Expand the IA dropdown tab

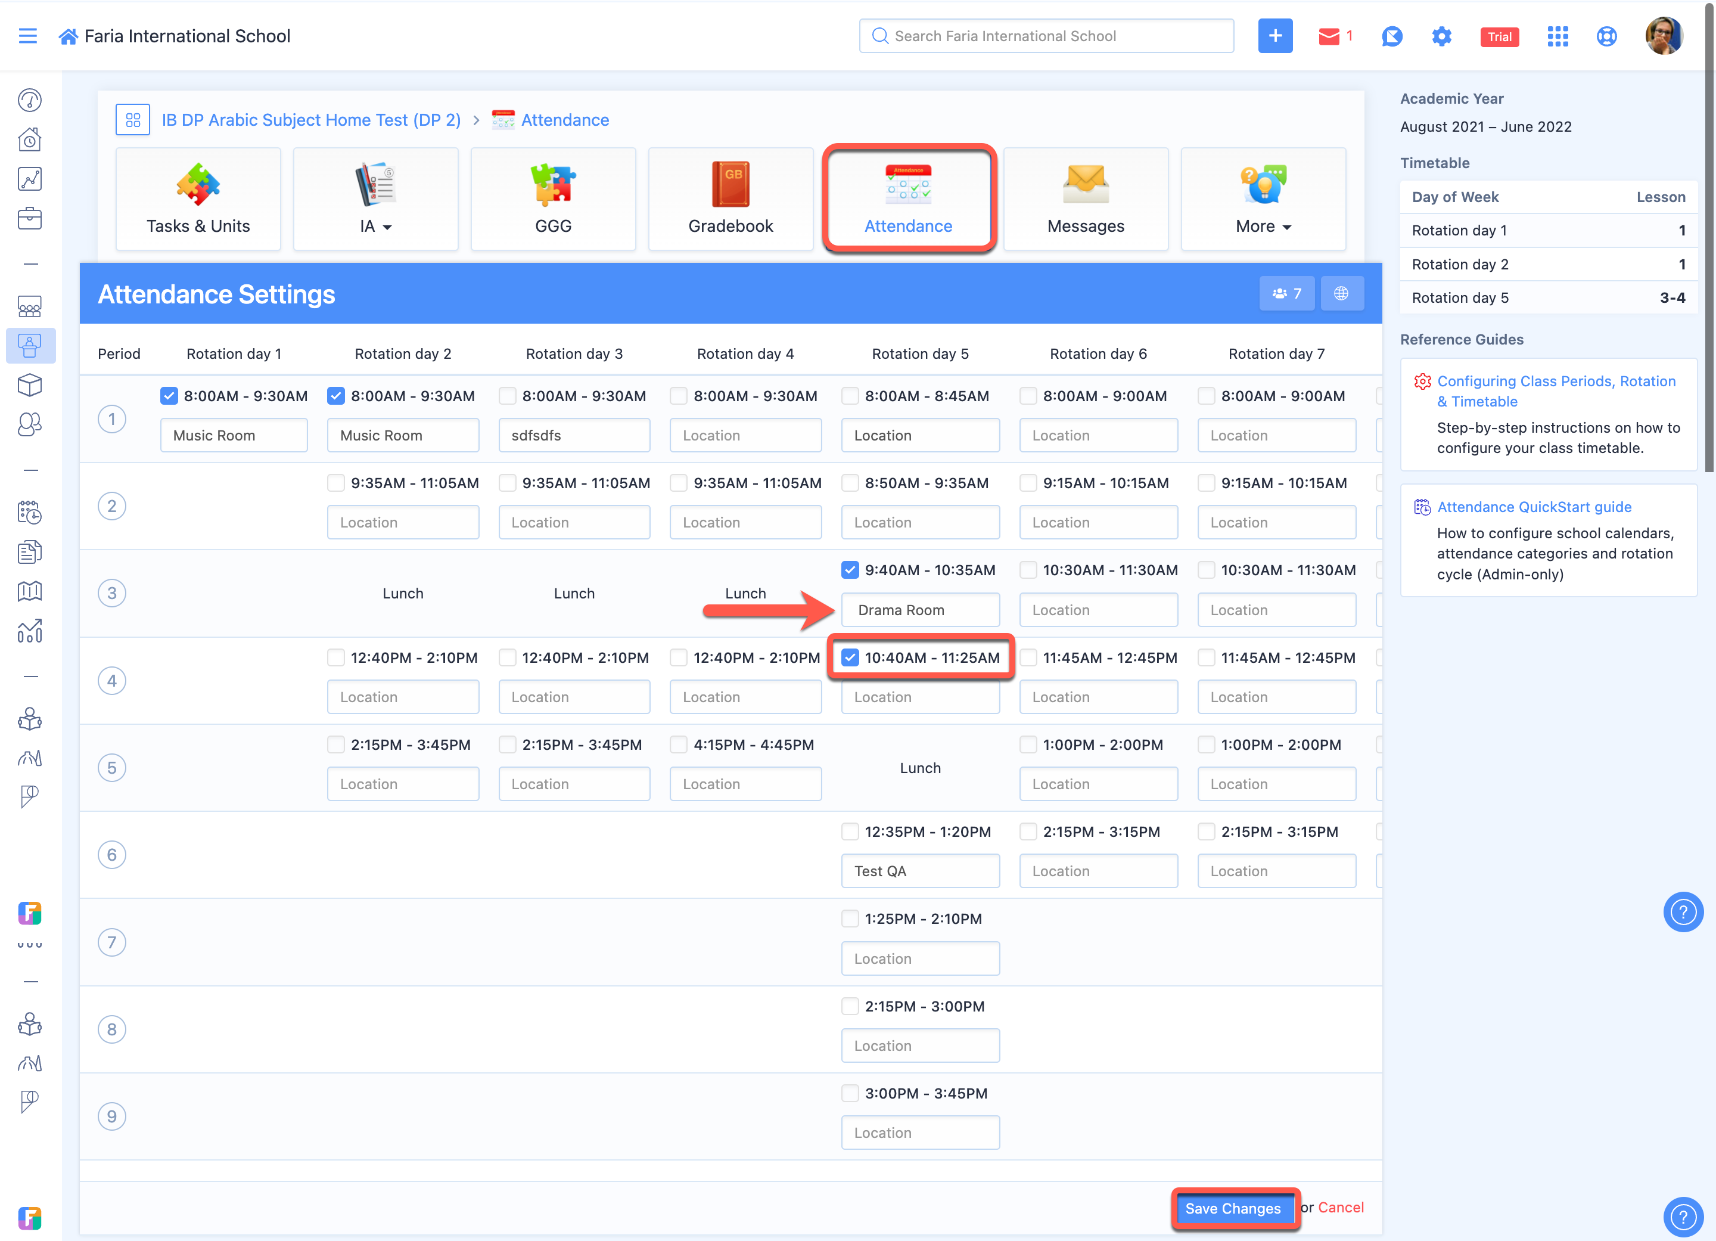(376, 199)
